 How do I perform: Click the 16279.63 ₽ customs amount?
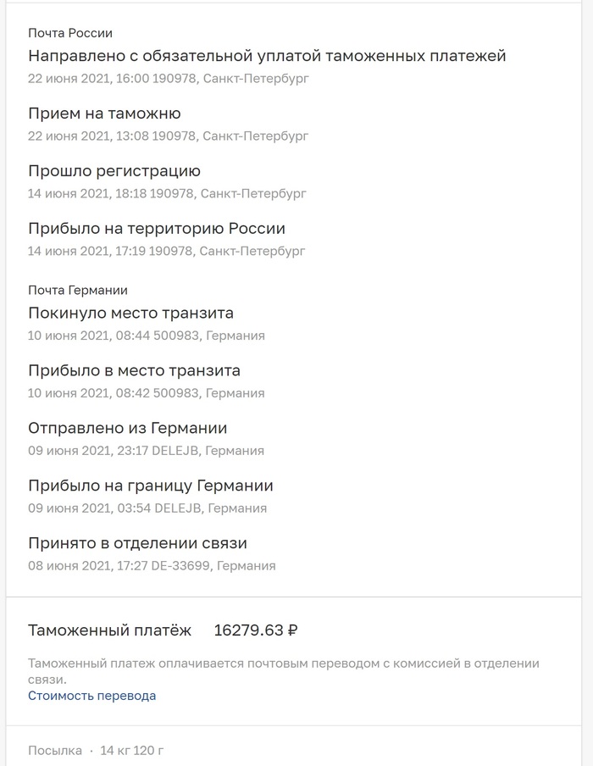click(x=255, y=630)
